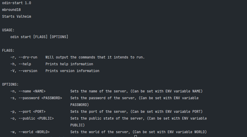Screen dimensions: 247x137
Task: Click the '--world <WORLD>' option
Action: pyautogui.click(x=34, y=132)
